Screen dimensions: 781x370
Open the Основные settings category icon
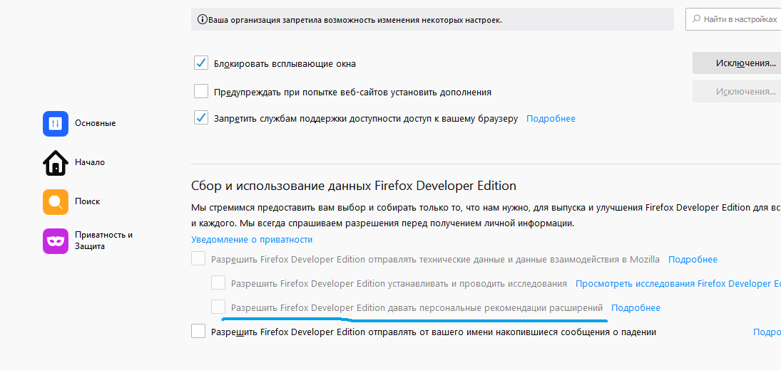tap(56, 123)
